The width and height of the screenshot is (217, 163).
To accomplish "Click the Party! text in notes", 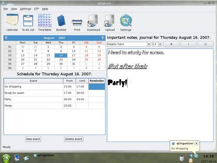I will click(x=117, y=83).
